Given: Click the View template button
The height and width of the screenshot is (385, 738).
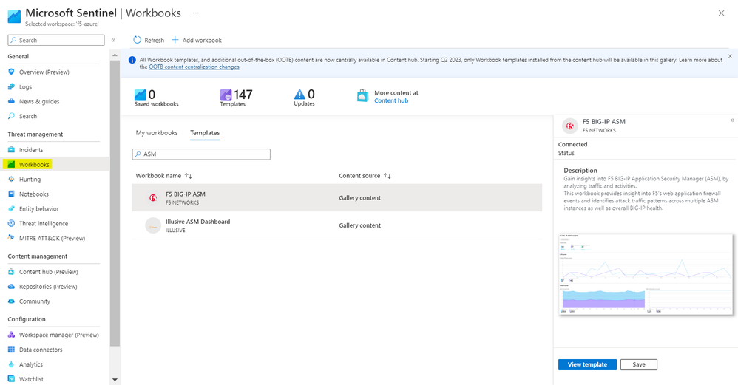Looking at the screenshot, I should [x=587, y=364].
